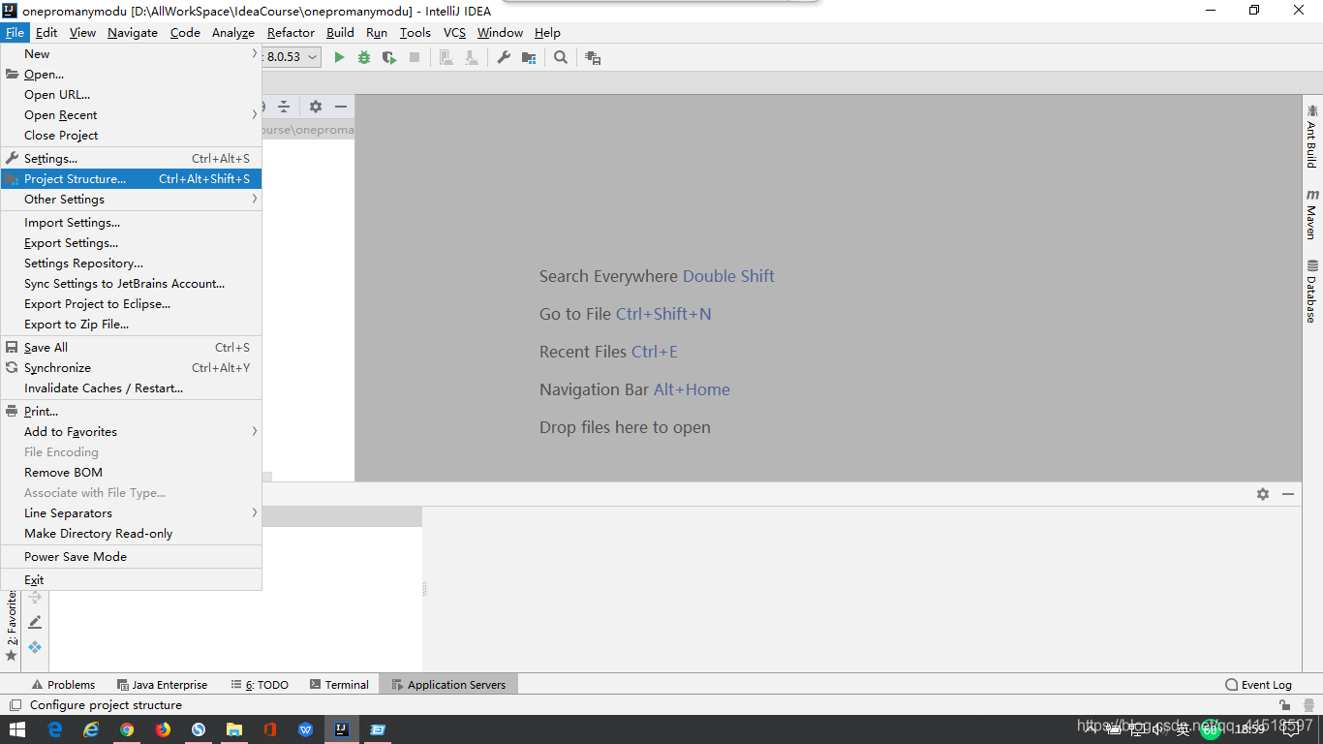Open the 2: Favorites side tab

(12, 626)
